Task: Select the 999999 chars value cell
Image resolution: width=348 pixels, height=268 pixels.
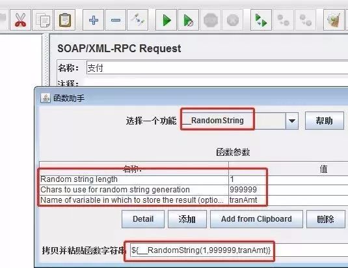Action: pos(288,190)
